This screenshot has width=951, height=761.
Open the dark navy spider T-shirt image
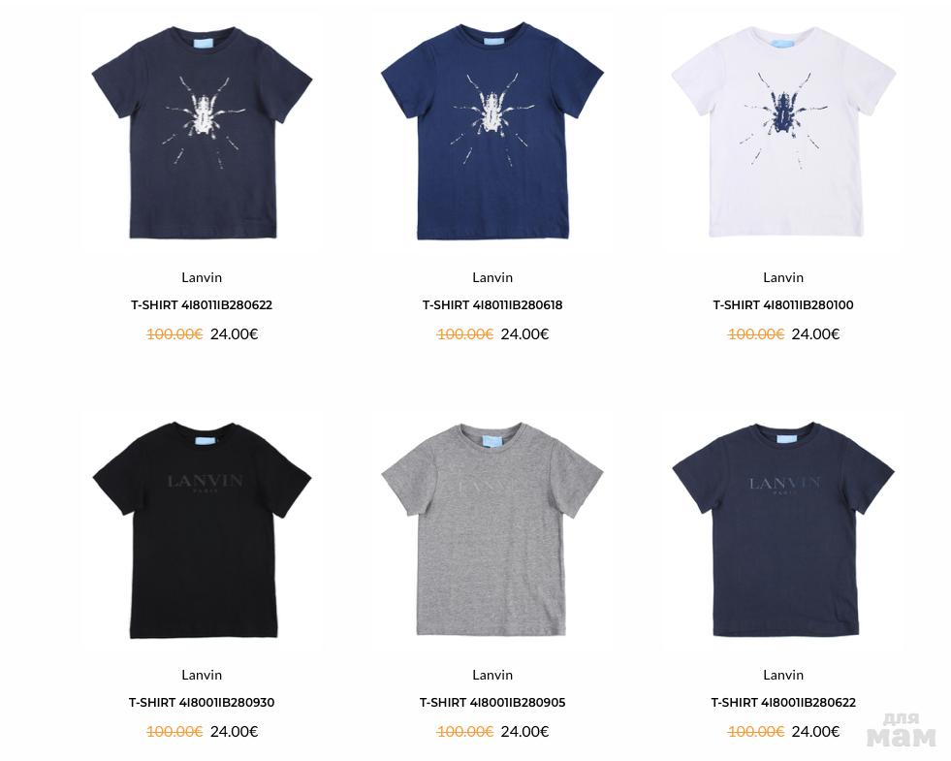[202, 132]
